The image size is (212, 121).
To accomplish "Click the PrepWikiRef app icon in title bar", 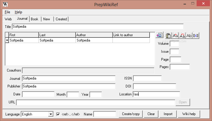I will tap(5, 4).
